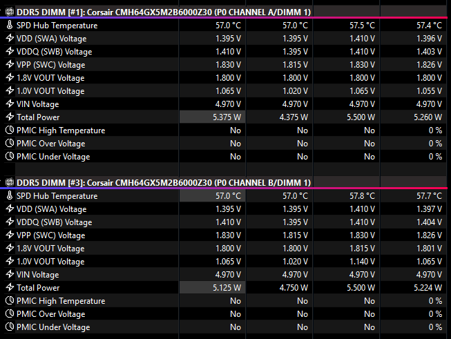Click the '57.5 °C' maximum temperature value
Screen dimensions: 451x339
[362, 26]
